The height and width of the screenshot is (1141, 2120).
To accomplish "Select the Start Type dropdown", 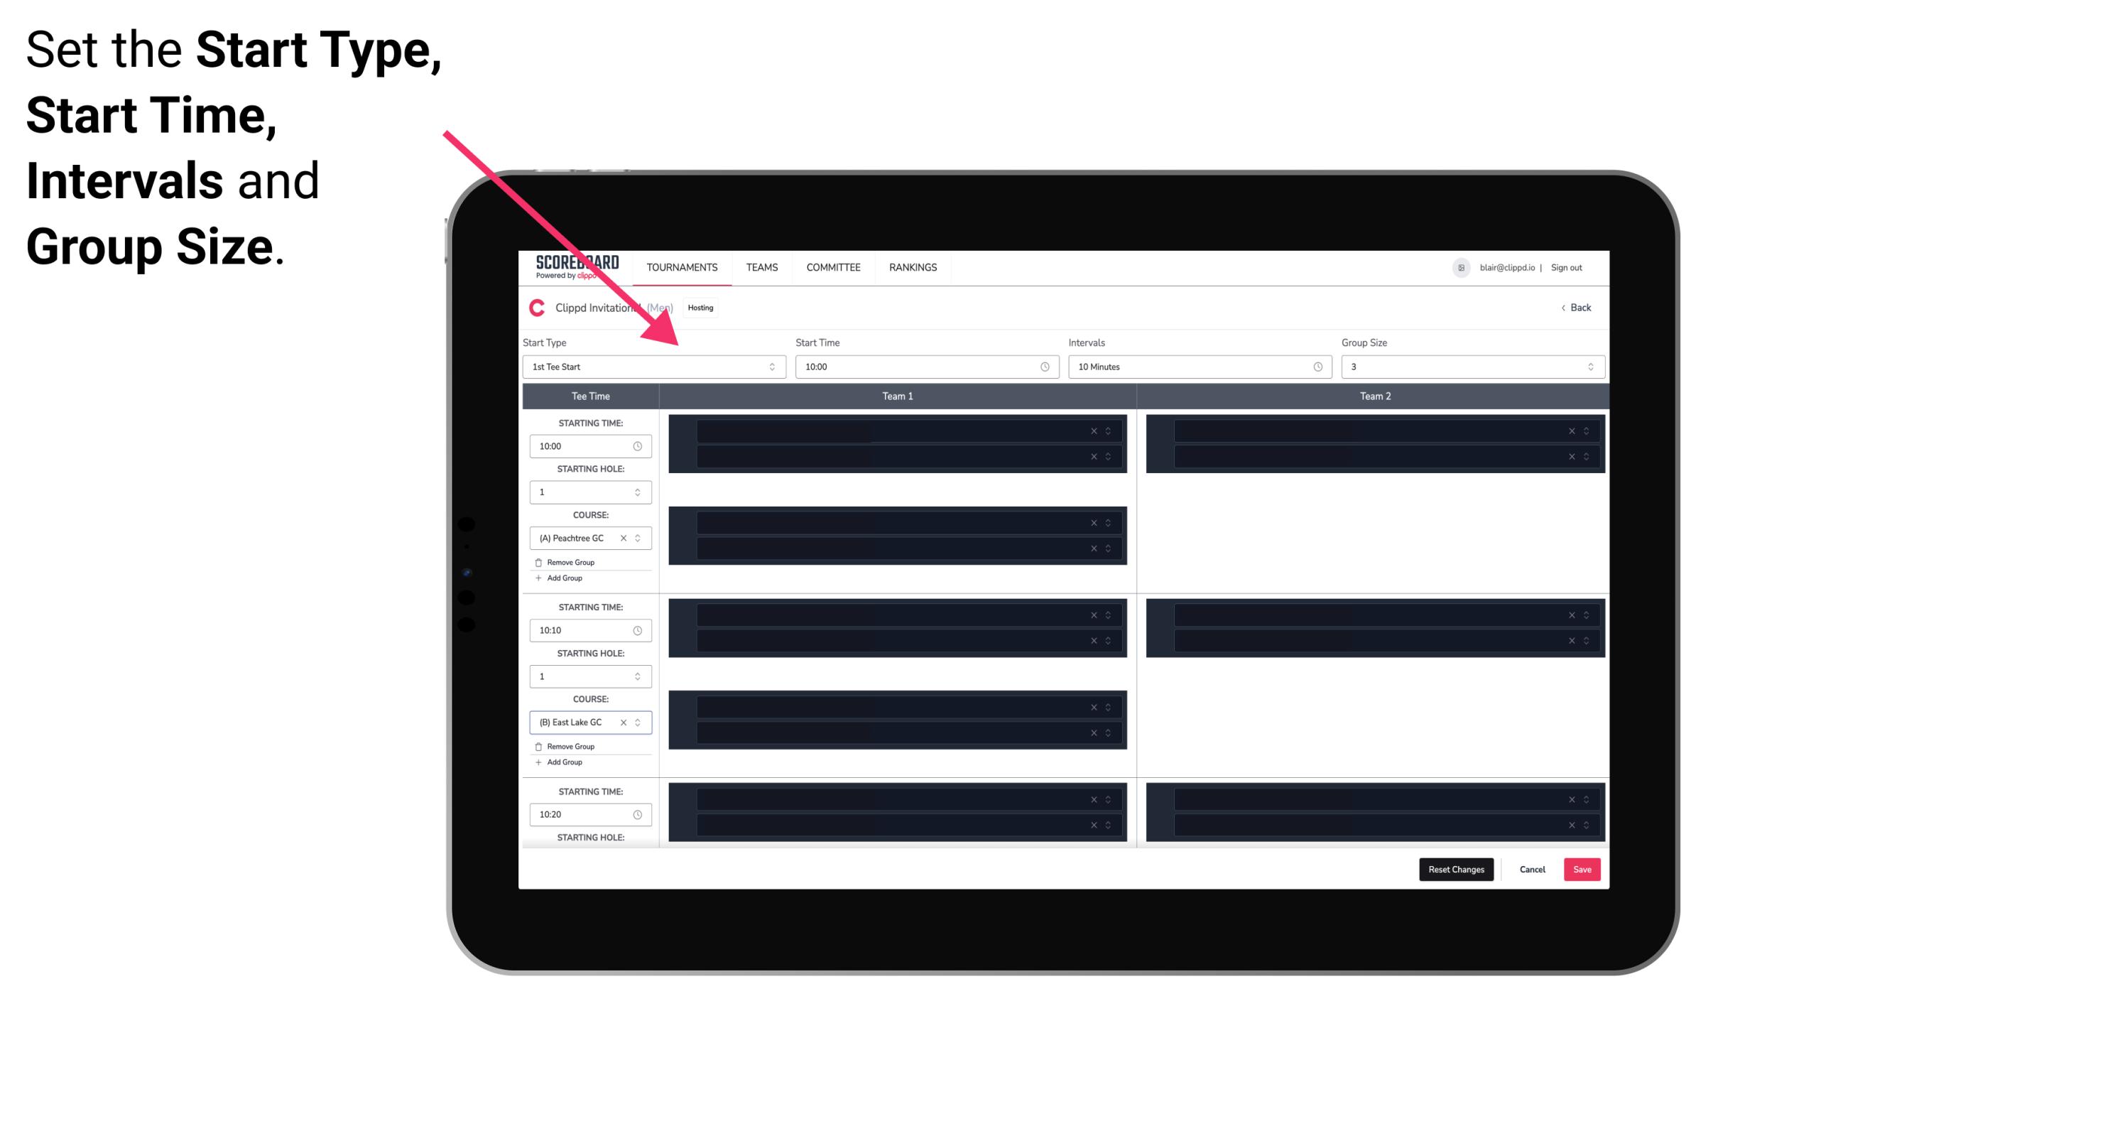I will point(651,368).
